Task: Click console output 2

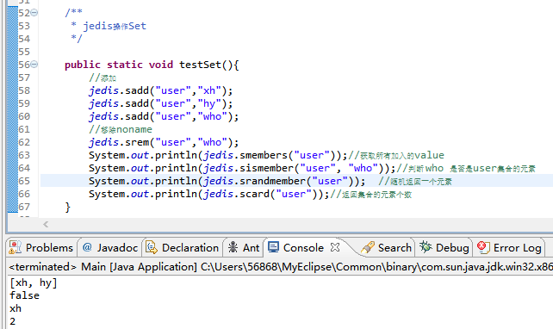Action: [x=13, y=321]
